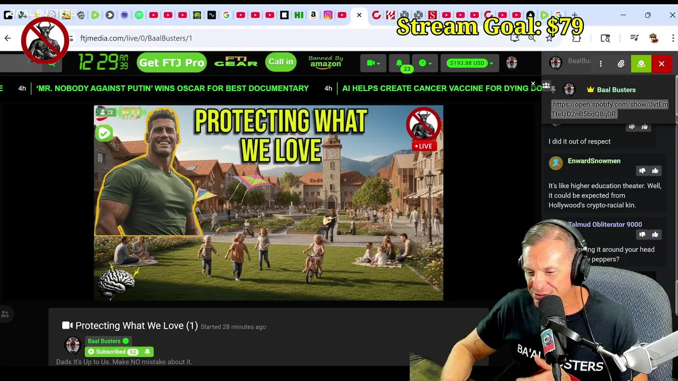Click the browser profile avatar icon
This screenshot has width=678, height=381.
point(654,38)
